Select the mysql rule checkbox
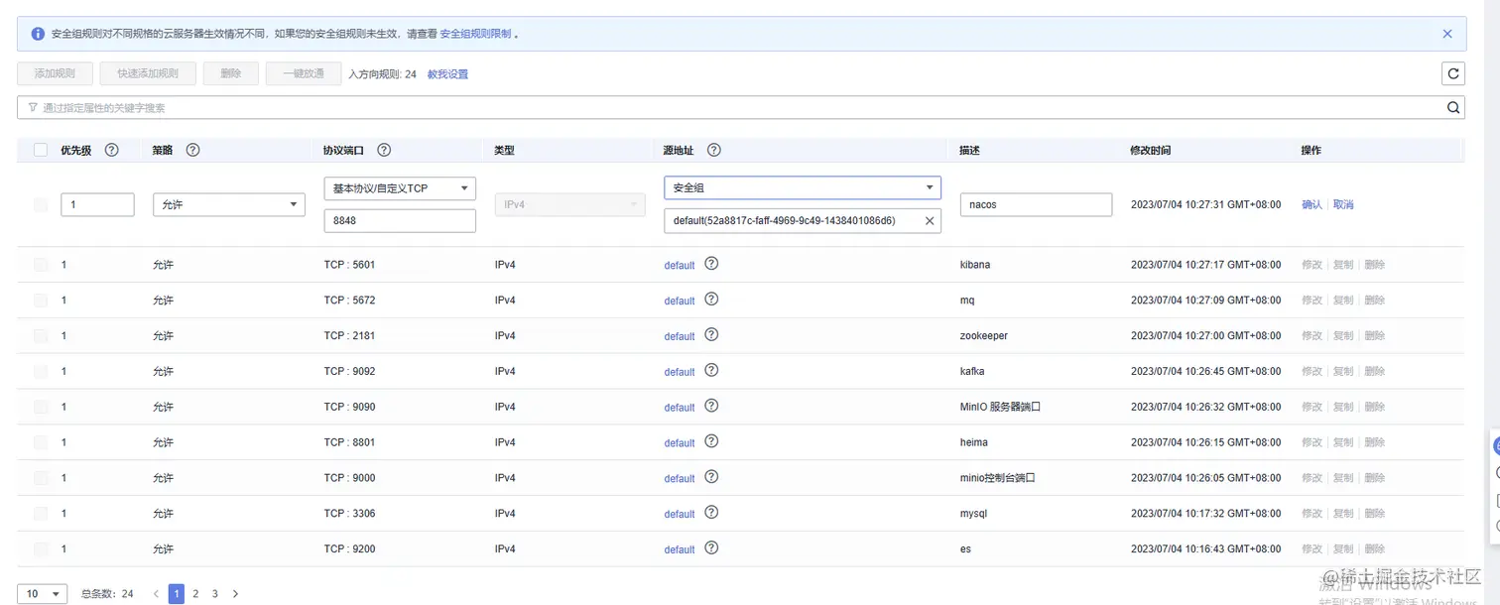 coord(41,514)
